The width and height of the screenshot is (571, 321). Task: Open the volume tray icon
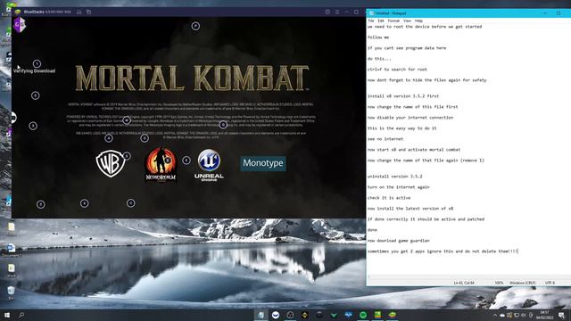point(524,315)
